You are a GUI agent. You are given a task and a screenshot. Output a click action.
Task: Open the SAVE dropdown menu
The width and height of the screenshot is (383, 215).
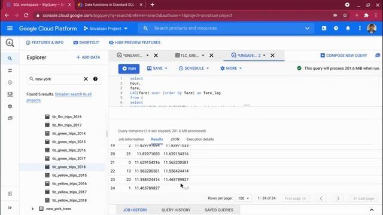click(157, 68)
